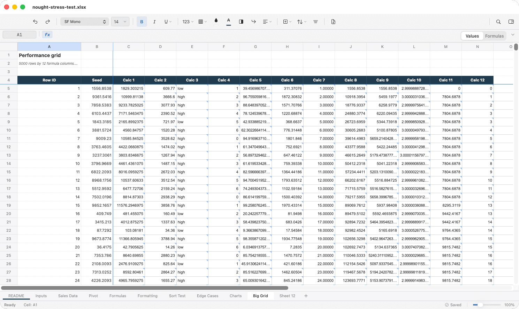Image resolution: width=519 pixels, height=309 pixels.
Task: Click the Calc 9 header cell
Action: tap(382, 80)
